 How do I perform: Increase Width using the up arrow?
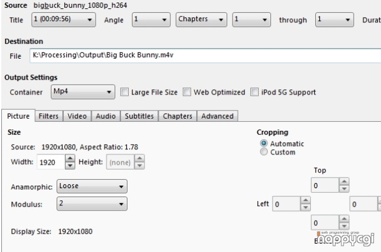click(70, 158)
